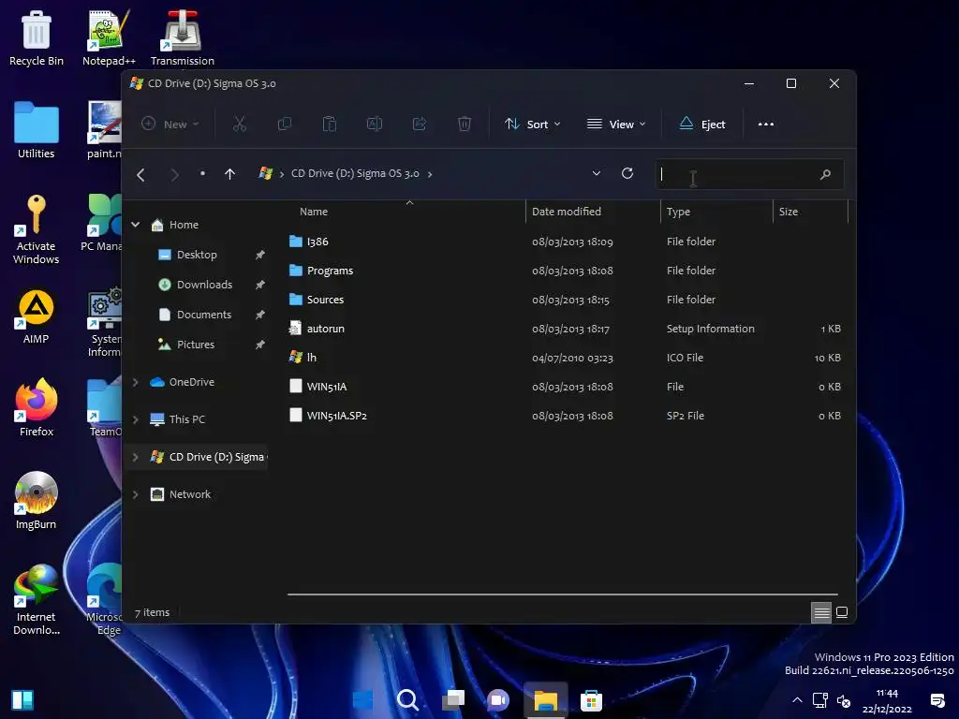The width and height of the screenshot is (959, 719).
Task: Select the autorun setup file
Action: tap(325, 329)
